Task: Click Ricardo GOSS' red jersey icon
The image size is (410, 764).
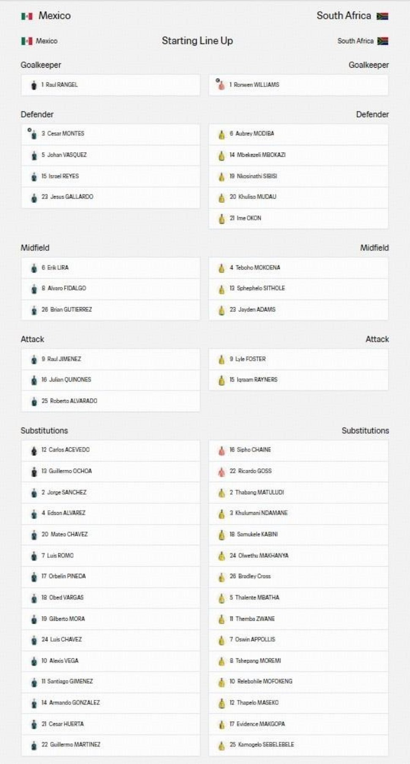Action: pos(221,472)
